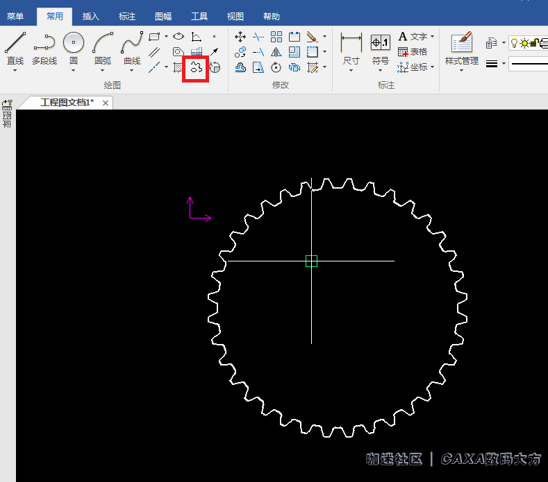Open the Insert (插入) ribbon tab
The height and width of the screenshot is (482, 548).
(x=90, y=17)
